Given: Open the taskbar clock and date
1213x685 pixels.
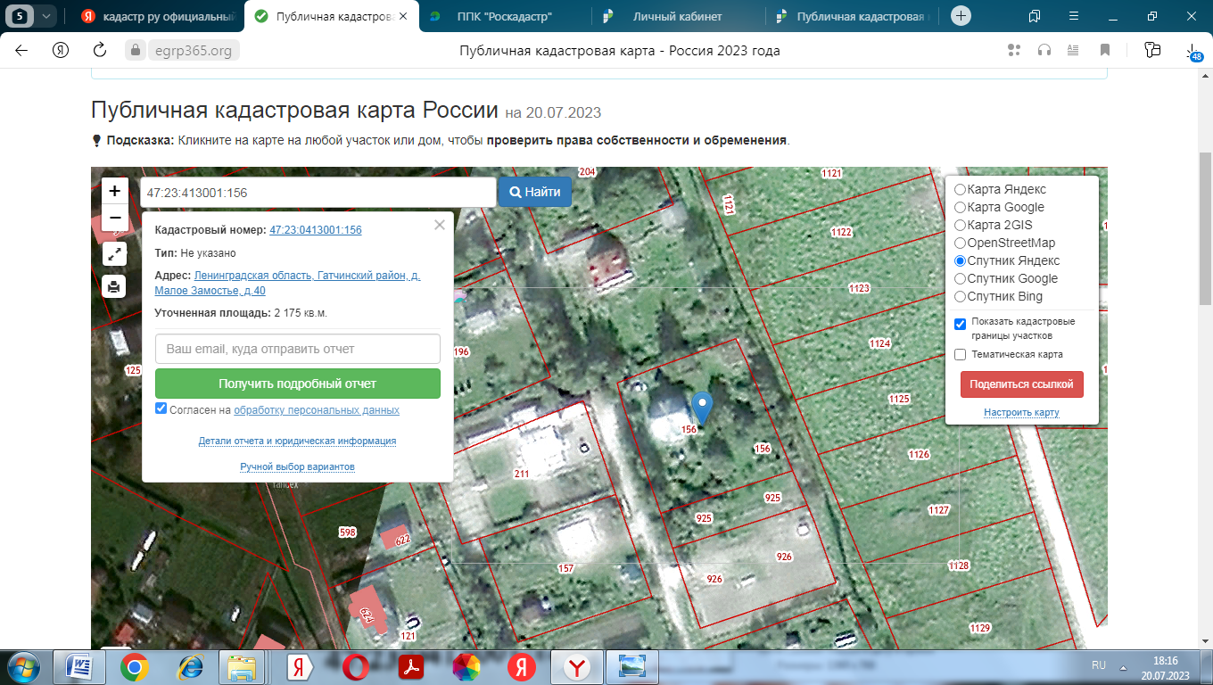Looking at the screenshot, I should 1165,667.
